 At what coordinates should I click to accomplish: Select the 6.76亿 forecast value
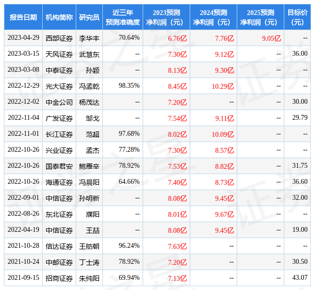pyautogui.click(x=177, y=38)
